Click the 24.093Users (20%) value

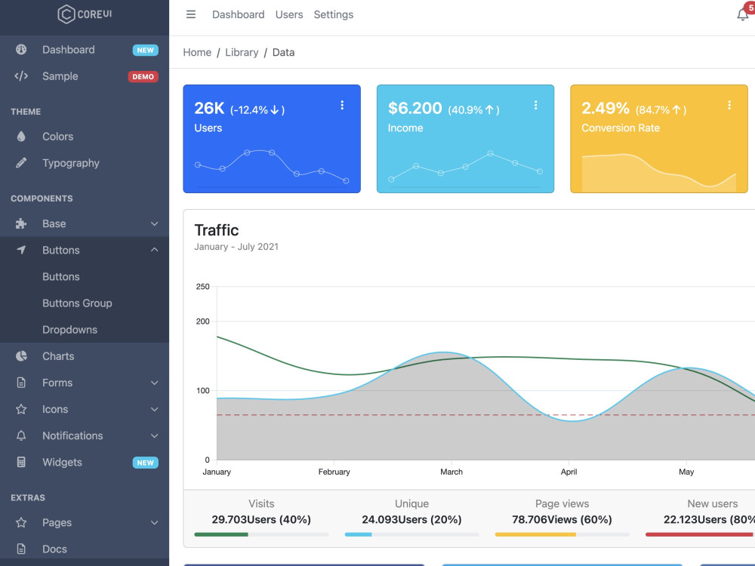411,519
